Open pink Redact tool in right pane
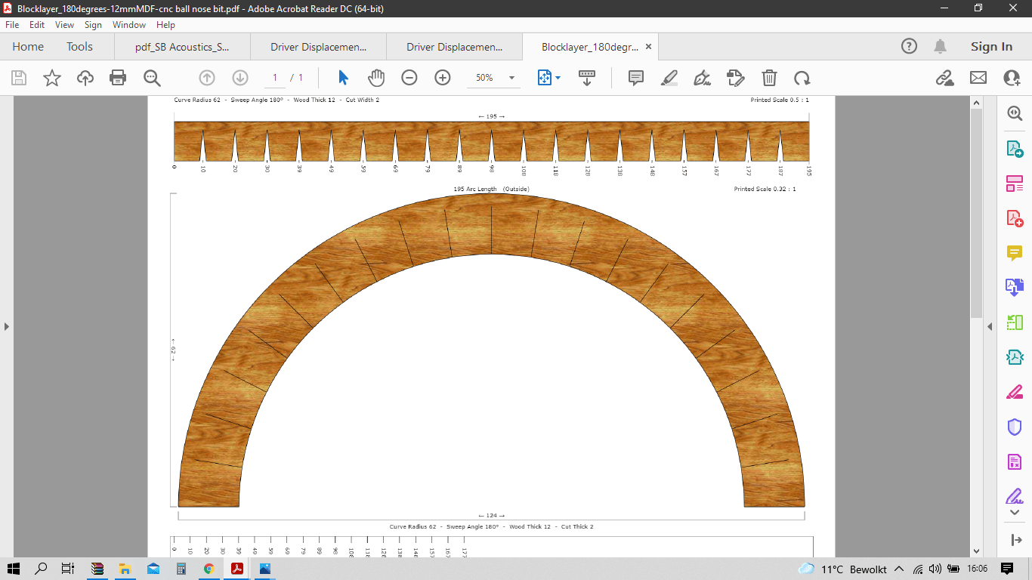The width and height of the screenshot is (1032, 580). click(1015, 392)
